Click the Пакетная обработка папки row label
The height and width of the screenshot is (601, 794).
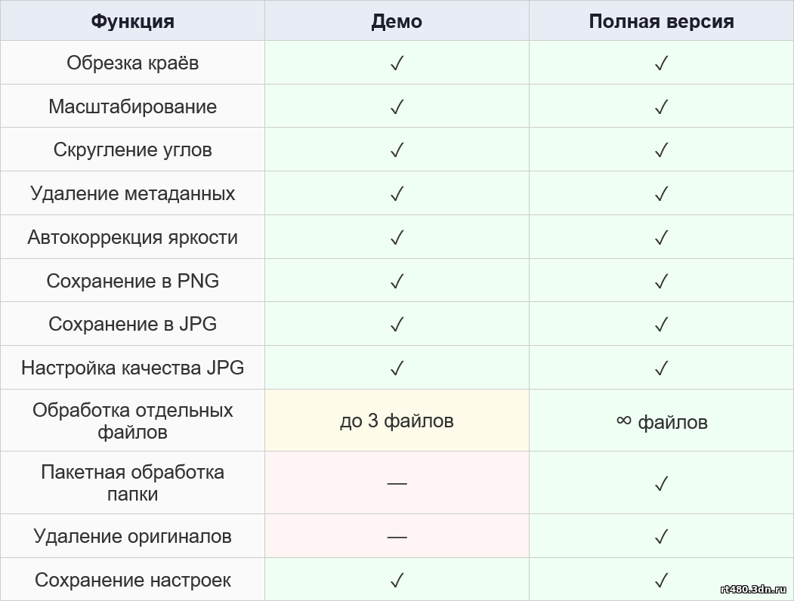(133, 483)
